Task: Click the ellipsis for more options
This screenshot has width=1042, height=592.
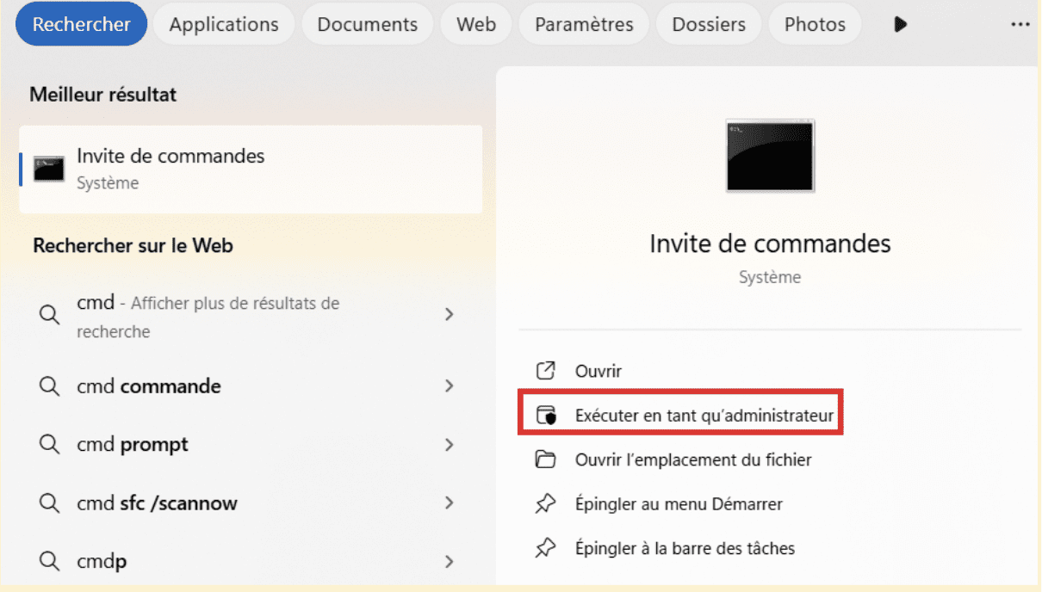Action: [1020, 24]
